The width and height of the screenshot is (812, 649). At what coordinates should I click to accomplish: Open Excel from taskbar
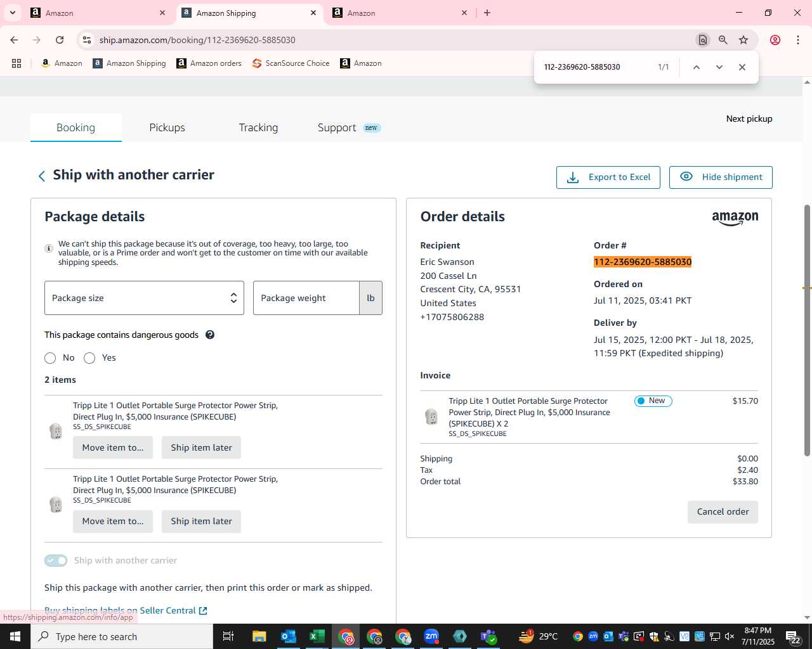[317, 636]
